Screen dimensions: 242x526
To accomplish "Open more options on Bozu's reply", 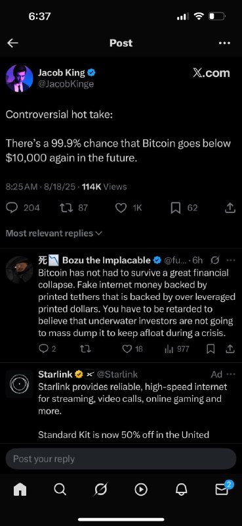I will [x=231, y=260].
